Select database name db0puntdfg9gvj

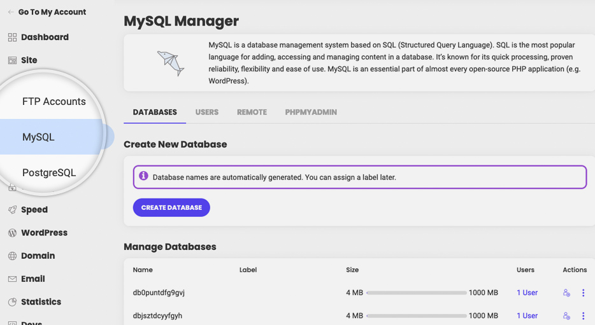coord(159,293)
